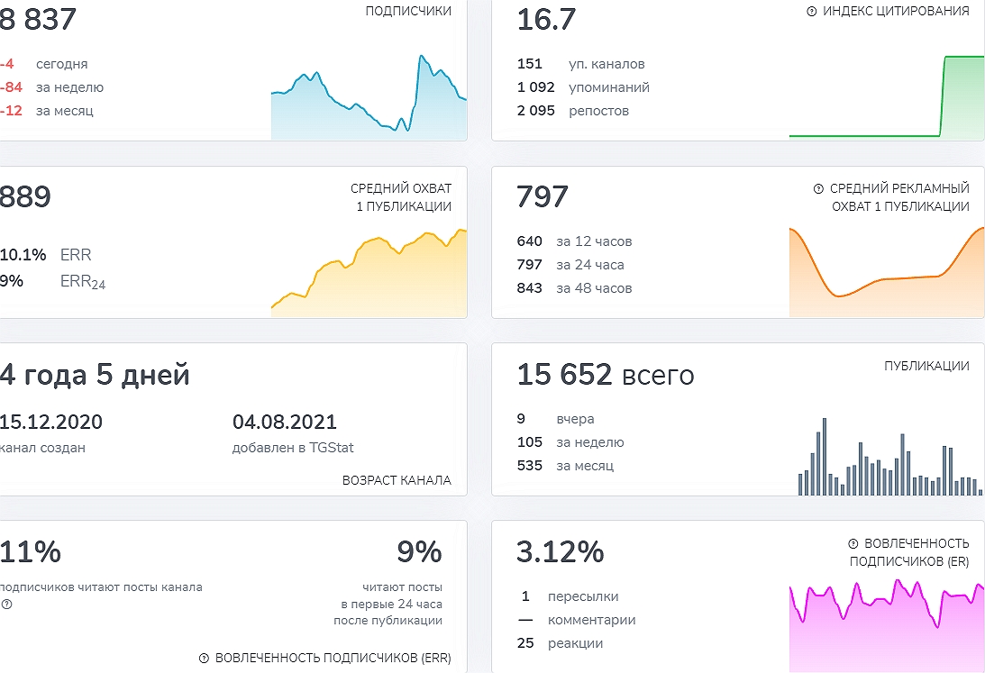Click help icon next to СРЕДНИЙ РЕКЛАМНЫЙ ОХВАТ
985x673 pixels.
coord(818,189)
